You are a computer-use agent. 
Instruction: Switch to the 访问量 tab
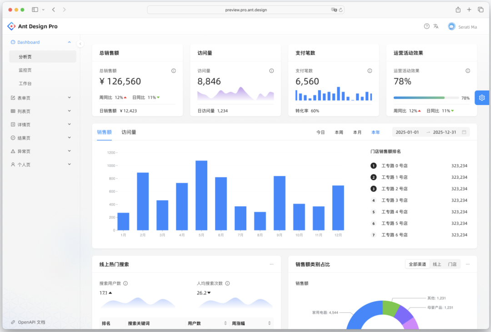129,132
